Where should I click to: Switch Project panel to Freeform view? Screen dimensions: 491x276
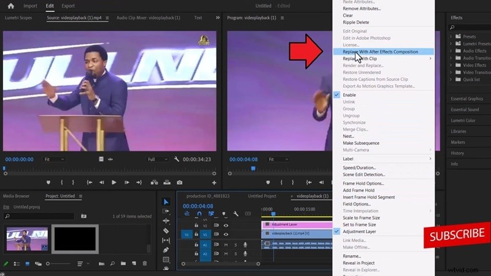pos(38,264)
